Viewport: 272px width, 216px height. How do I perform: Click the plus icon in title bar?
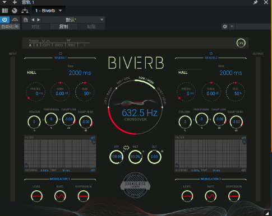[15, 2]
